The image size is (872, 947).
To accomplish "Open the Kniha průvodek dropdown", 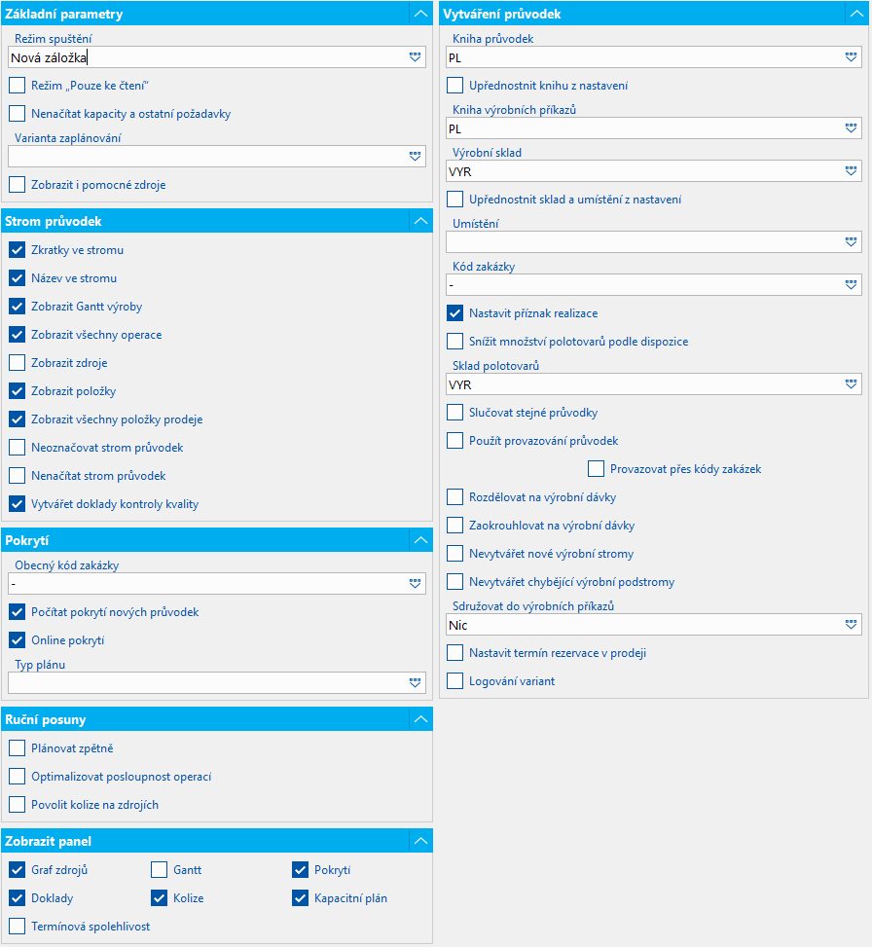I will tap(853, 57).
